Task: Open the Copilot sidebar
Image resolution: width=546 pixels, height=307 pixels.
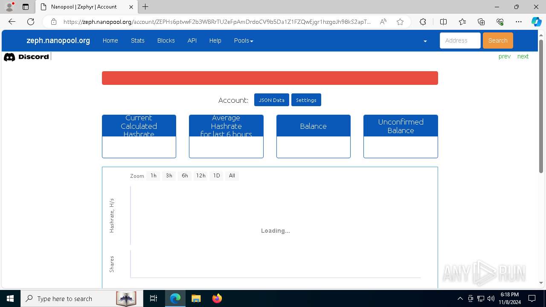Action: point(536,22)
